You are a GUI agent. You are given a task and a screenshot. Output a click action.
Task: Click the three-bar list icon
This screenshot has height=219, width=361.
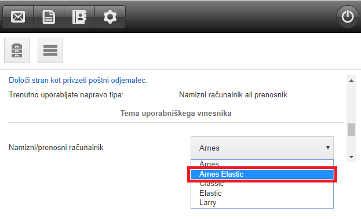tap(50, 50)
